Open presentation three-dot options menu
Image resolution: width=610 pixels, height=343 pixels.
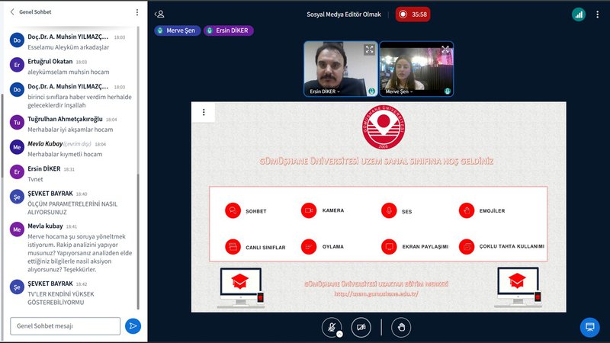point(204,113)
